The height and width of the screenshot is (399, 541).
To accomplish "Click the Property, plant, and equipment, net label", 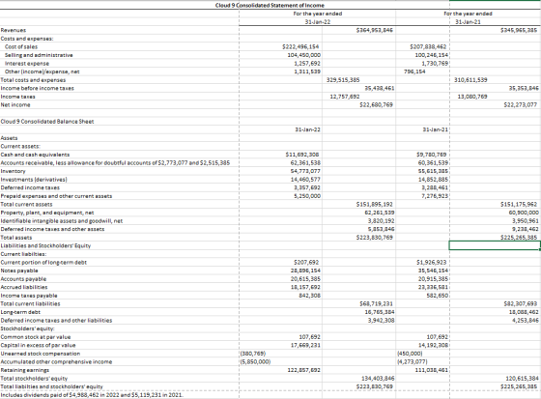I will coord(47,213).
